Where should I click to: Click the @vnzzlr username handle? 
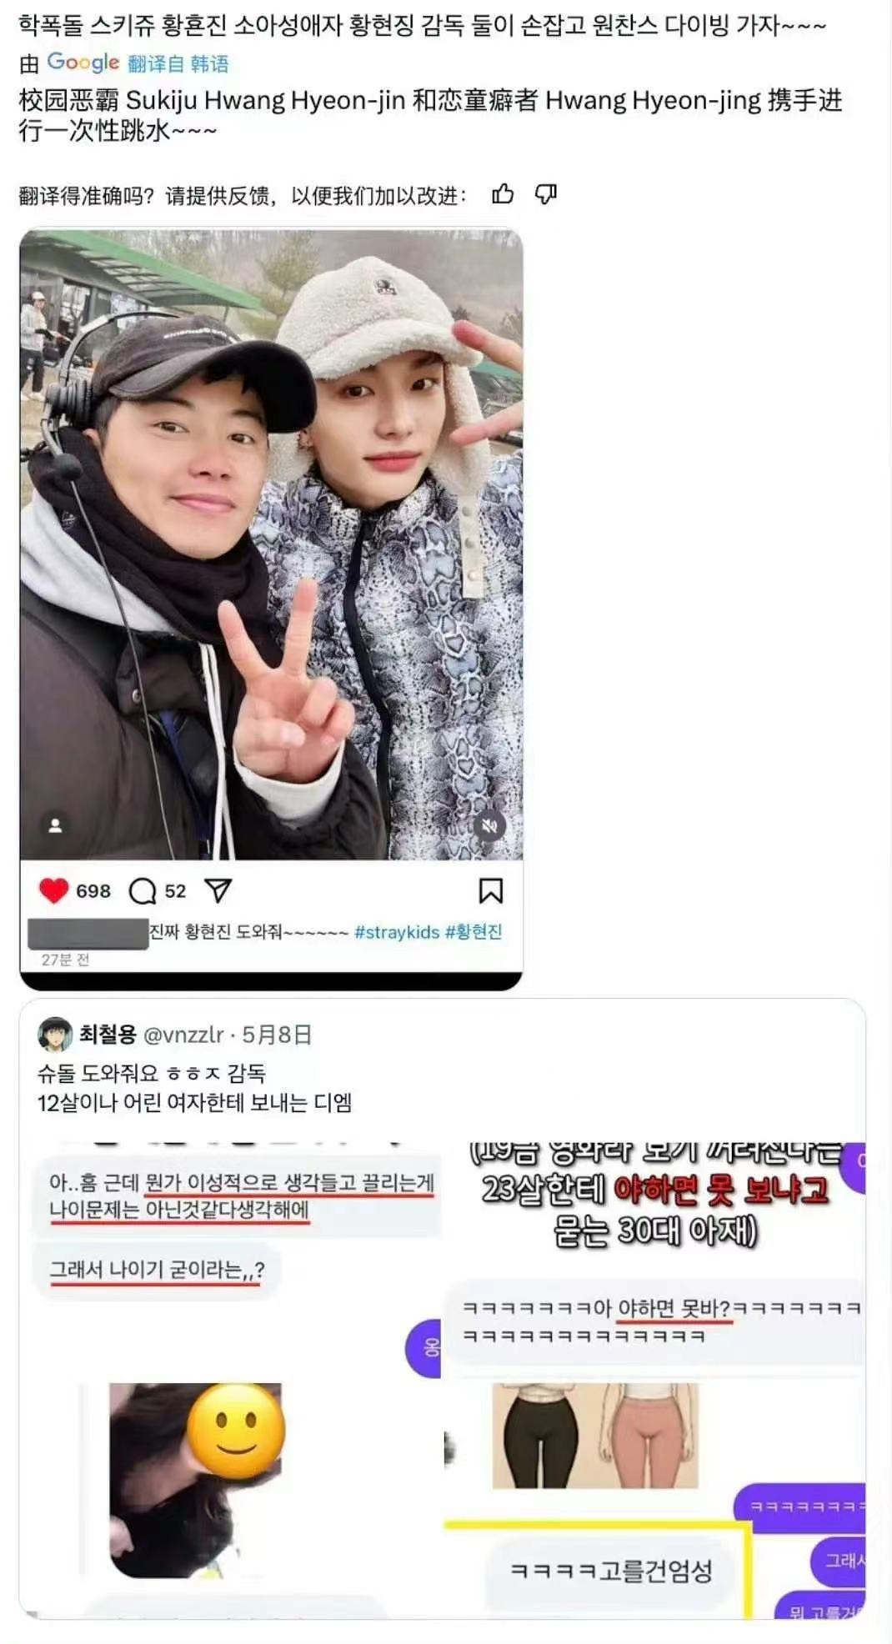(x=183, y=1035)
